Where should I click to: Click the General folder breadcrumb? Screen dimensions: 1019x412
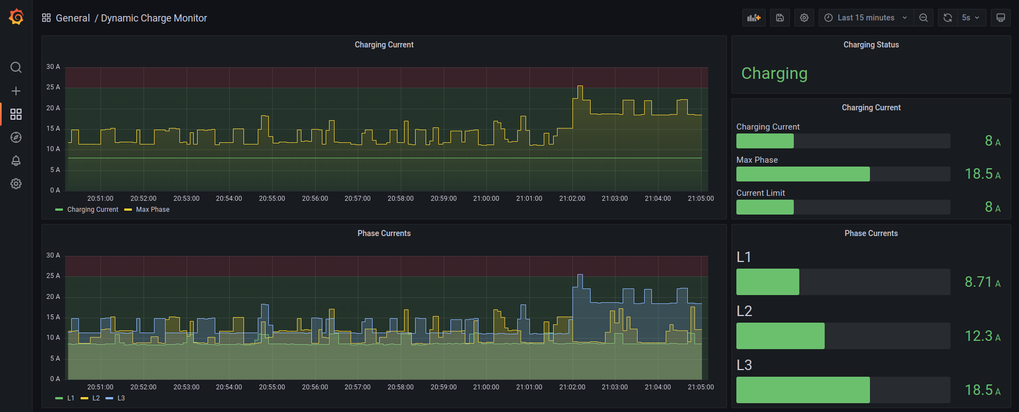73,18
